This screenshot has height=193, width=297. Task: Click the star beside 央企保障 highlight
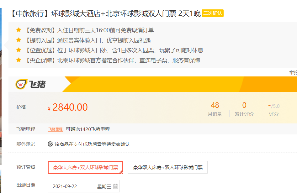click(19, 60)
